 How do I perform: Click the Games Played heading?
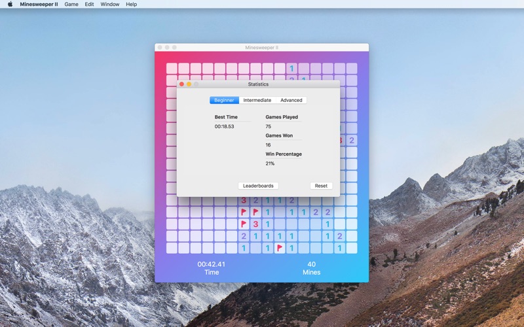[x=282, y=117]
